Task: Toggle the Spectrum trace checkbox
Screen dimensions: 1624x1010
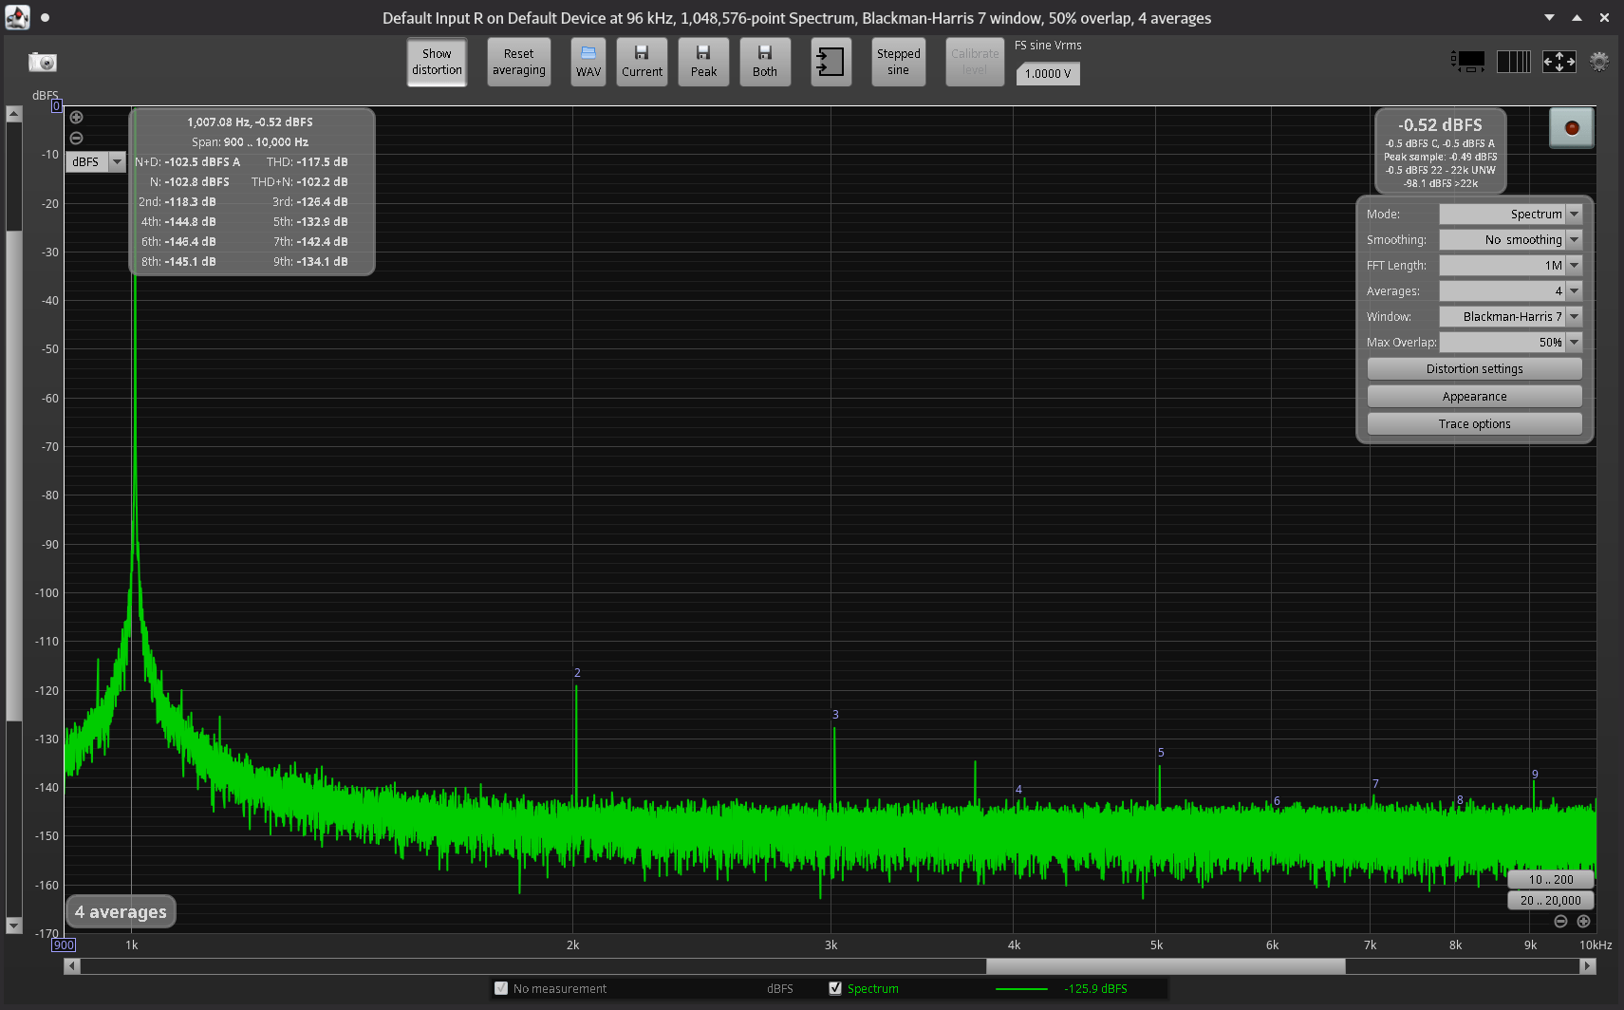Action: pos(835,988)
